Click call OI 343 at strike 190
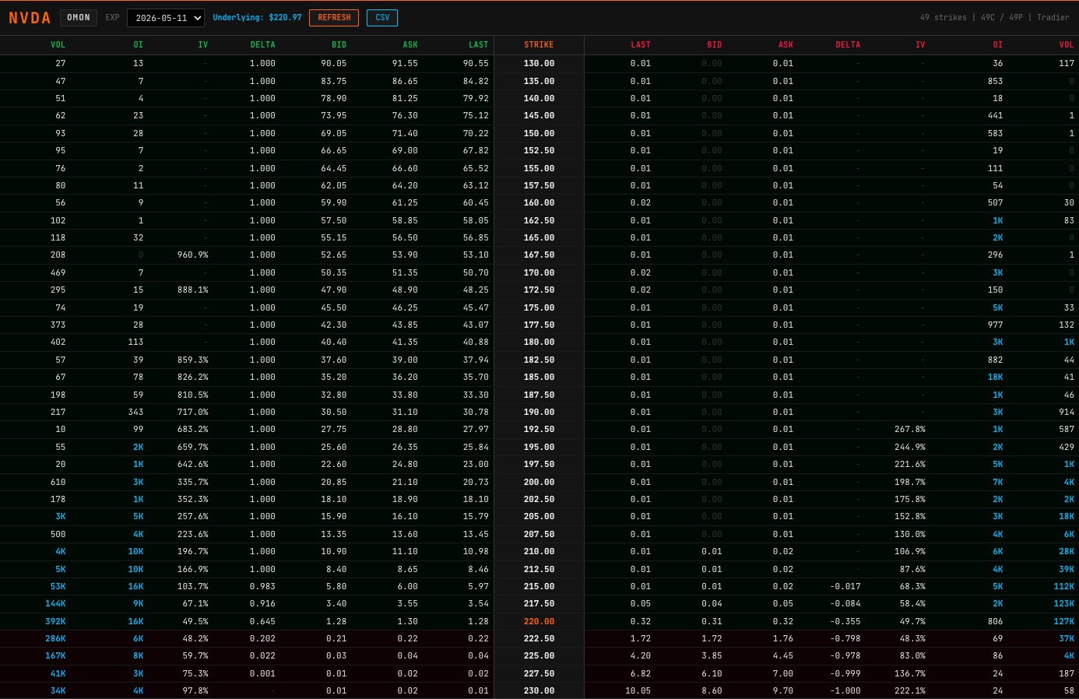 pyautogui.click(x=135, y=412)
